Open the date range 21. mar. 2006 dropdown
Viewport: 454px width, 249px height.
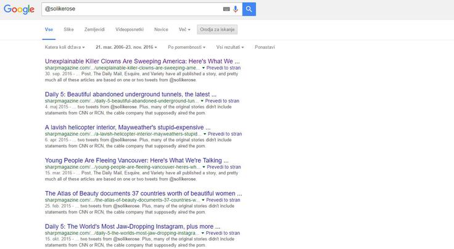126,47
